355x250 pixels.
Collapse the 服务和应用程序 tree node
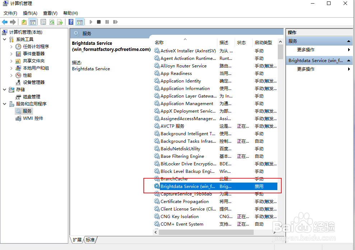coord(5,104)
